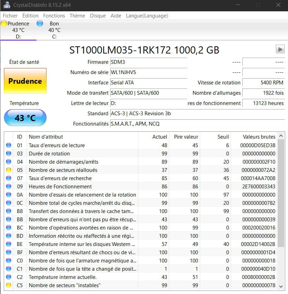The image size is (288, 294).
Task: Click raw value 00000D05ED38
Action: tap(258, 145)
